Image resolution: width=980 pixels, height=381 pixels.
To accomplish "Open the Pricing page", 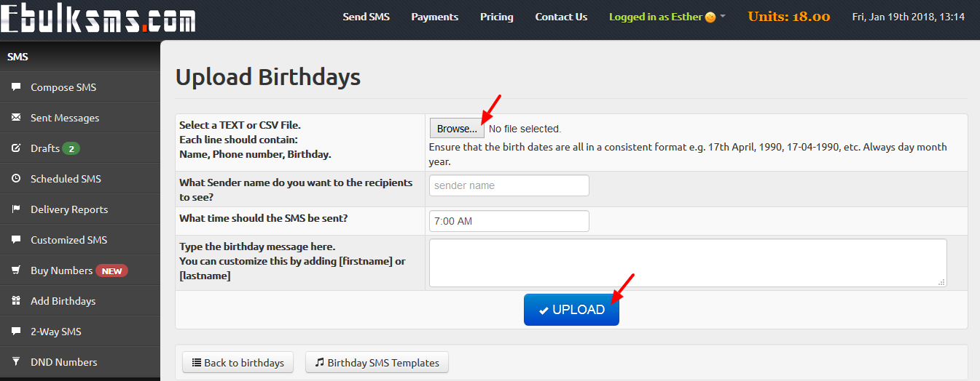I will (x=497, y=17).
